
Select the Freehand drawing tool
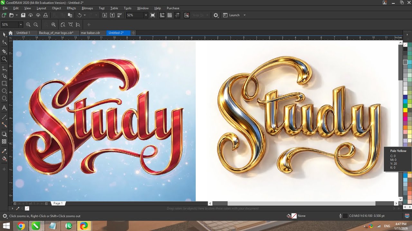tap(4, 68)
